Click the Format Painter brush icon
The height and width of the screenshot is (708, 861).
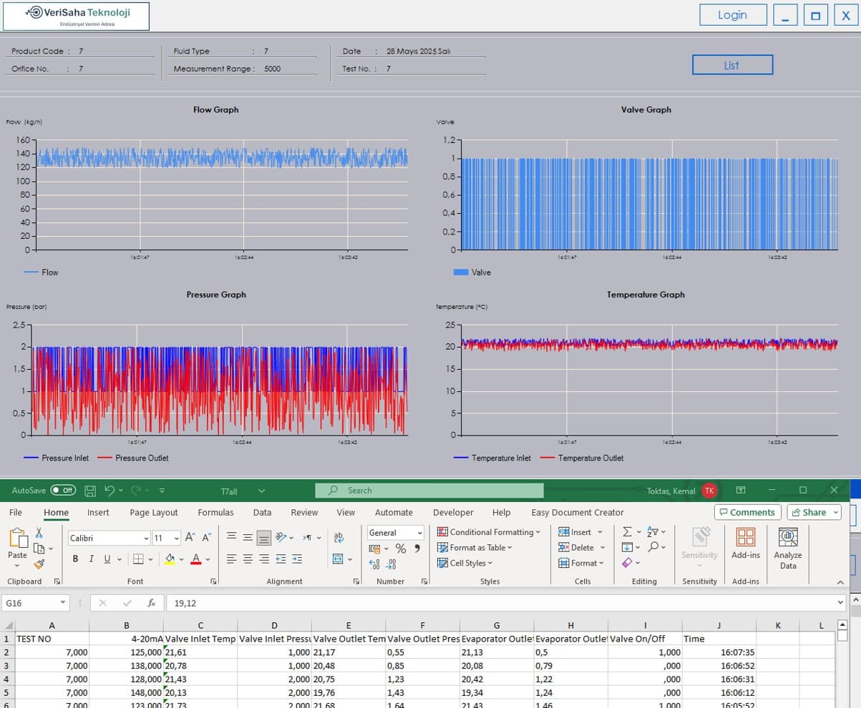point(39,564)
